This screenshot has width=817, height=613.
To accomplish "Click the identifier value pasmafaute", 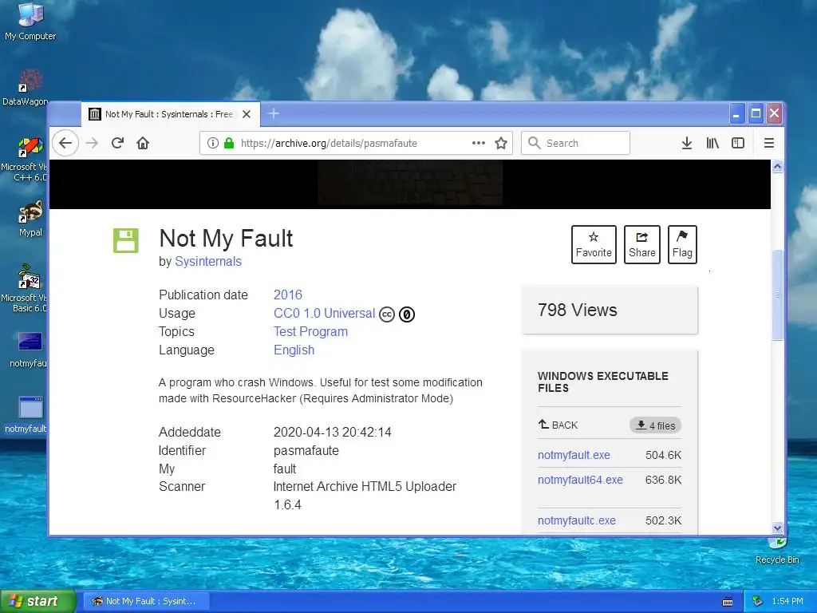I will coord(306,450).
